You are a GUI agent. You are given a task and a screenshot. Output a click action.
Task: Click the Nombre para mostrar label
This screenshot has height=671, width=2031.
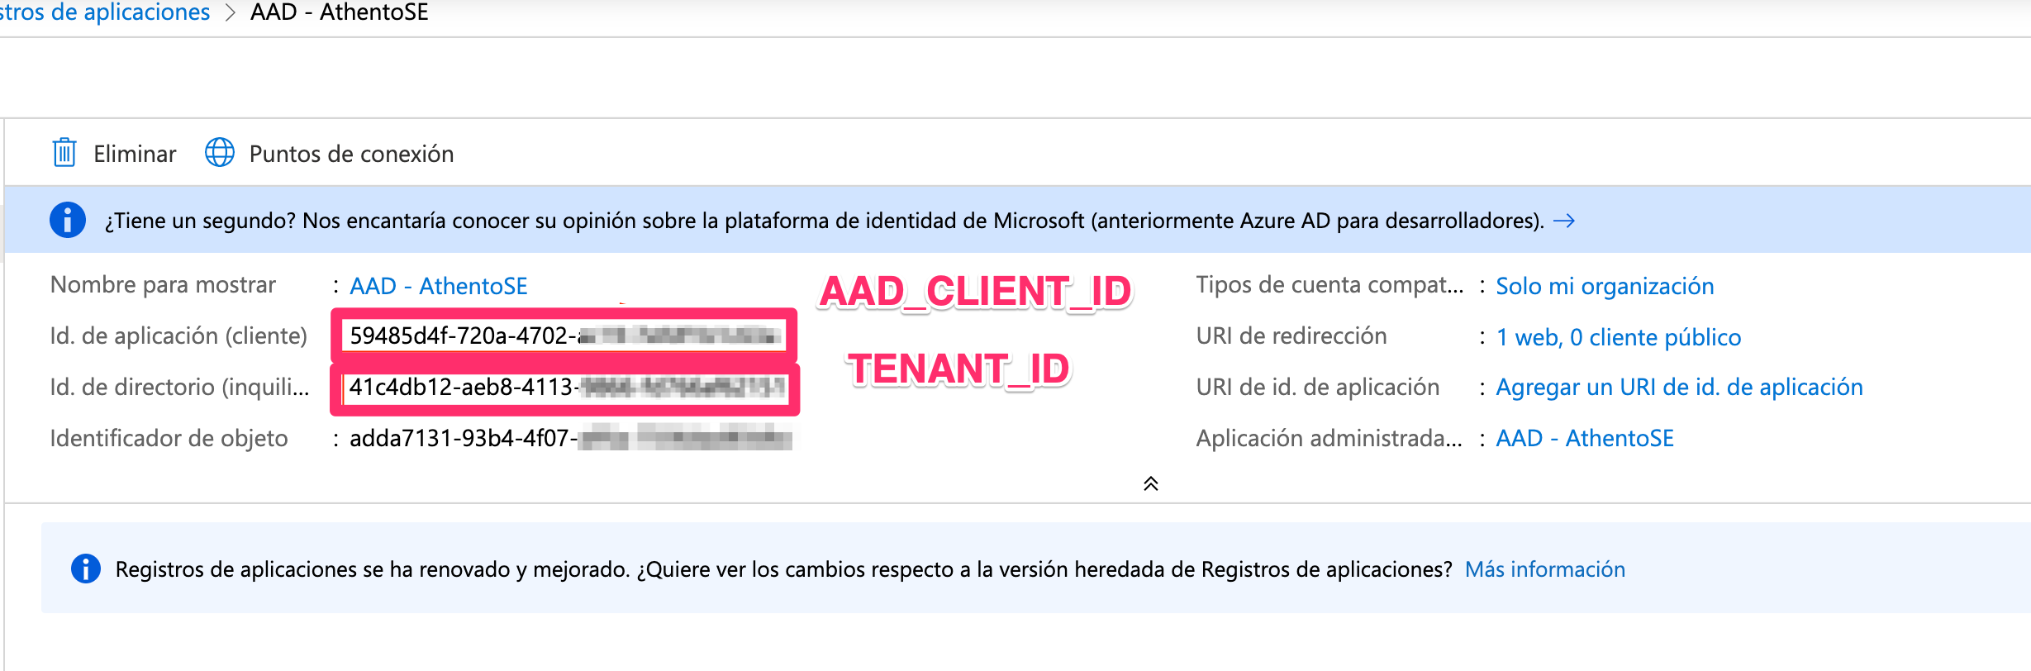pos(163,285)
